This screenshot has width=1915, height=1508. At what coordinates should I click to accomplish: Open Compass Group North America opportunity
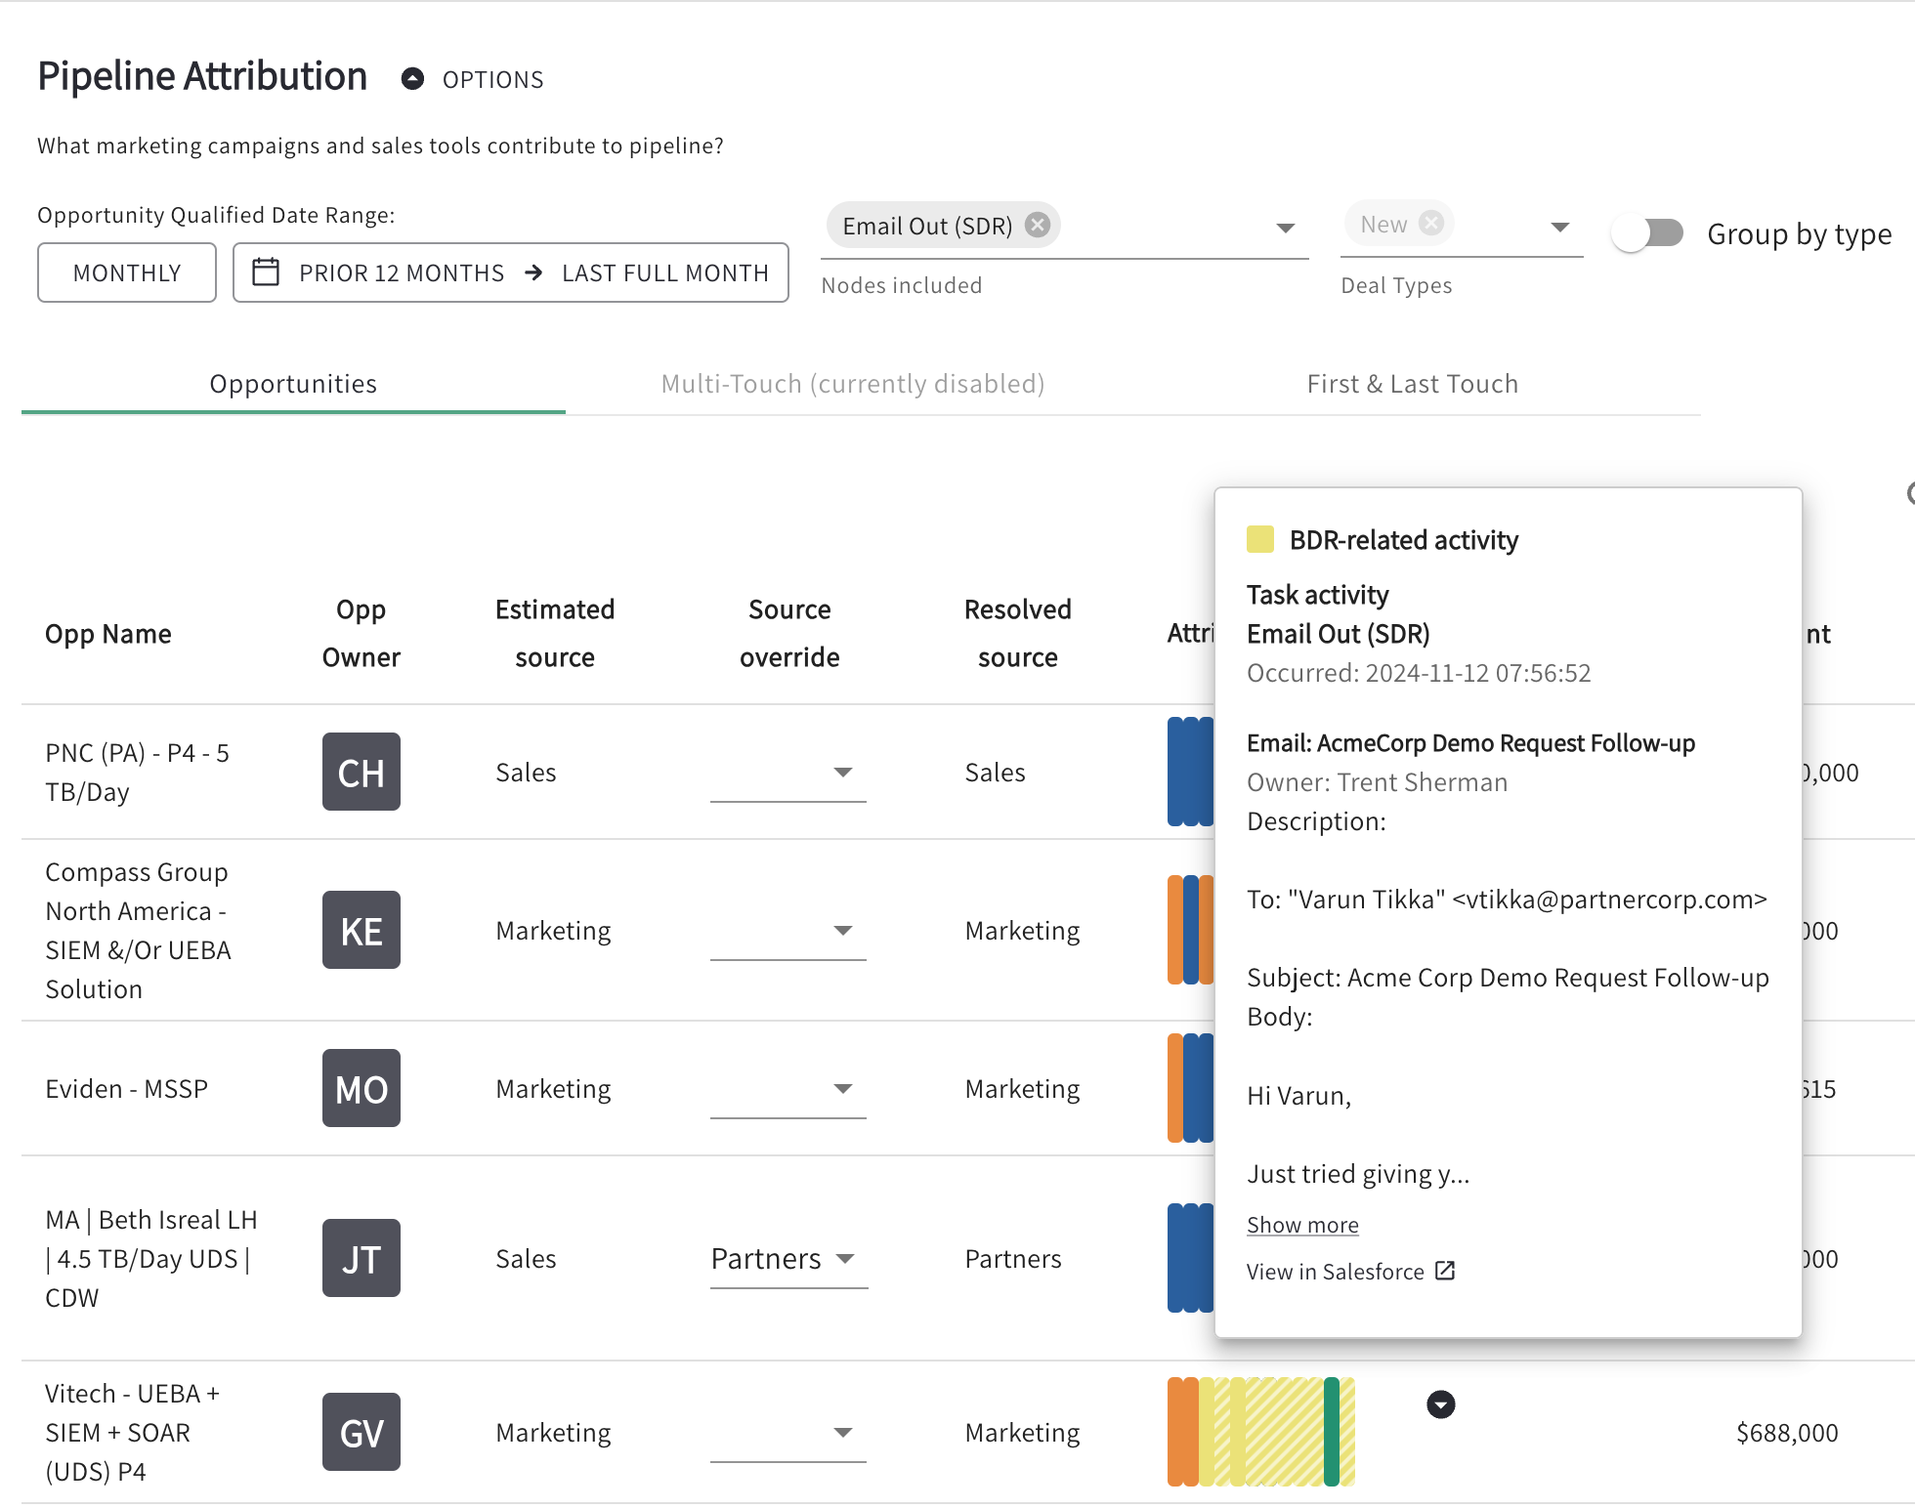click(138, 931)
